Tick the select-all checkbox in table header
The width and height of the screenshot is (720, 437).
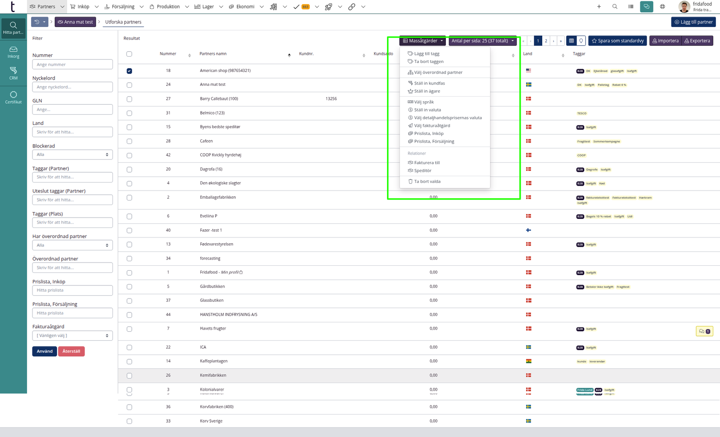pyautogui.click(x=129, y=54)
